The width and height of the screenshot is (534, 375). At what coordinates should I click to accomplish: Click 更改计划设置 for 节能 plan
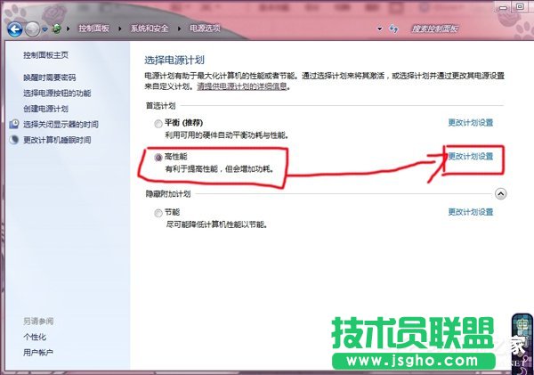(x=471, y=212)
